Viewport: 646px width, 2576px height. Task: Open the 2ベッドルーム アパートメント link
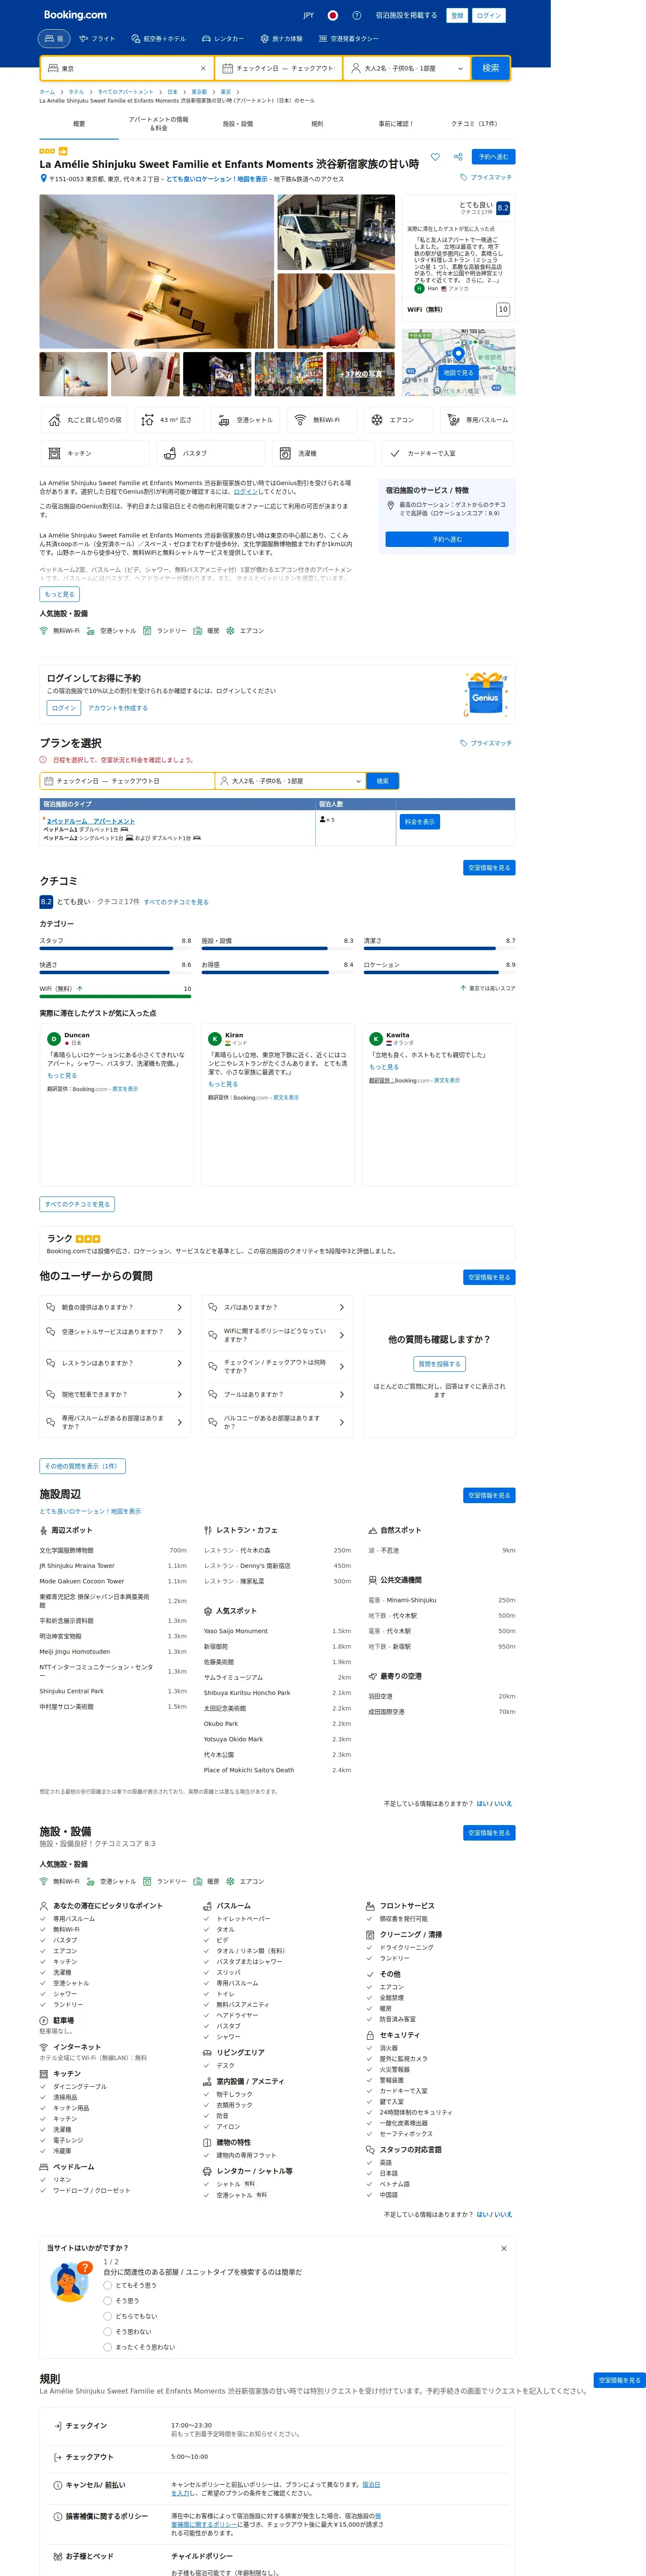pos(91,821)
